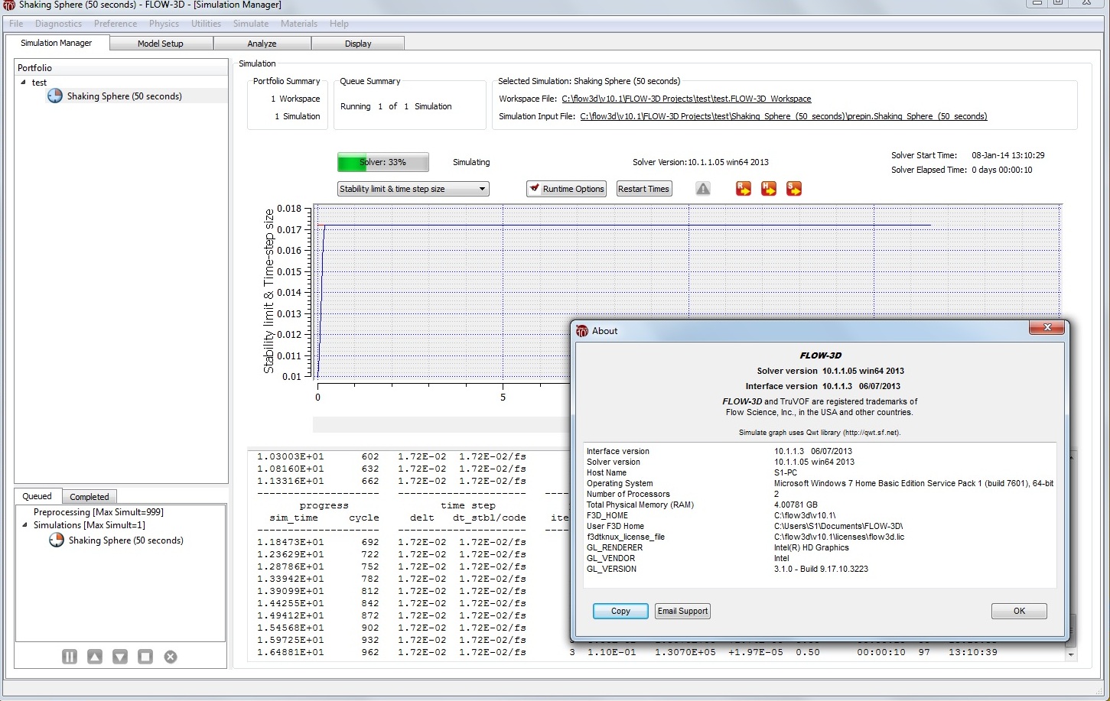
Task: Click Email Support button
Action: point(682,611)
